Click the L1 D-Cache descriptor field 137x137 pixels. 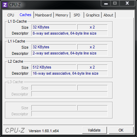[70, 33]
